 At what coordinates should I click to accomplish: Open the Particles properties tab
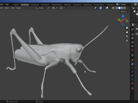click(132, 68)
